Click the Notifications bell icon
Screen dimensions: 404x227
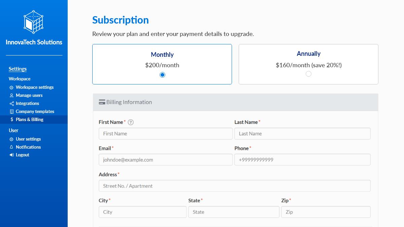tap(11, 147)
